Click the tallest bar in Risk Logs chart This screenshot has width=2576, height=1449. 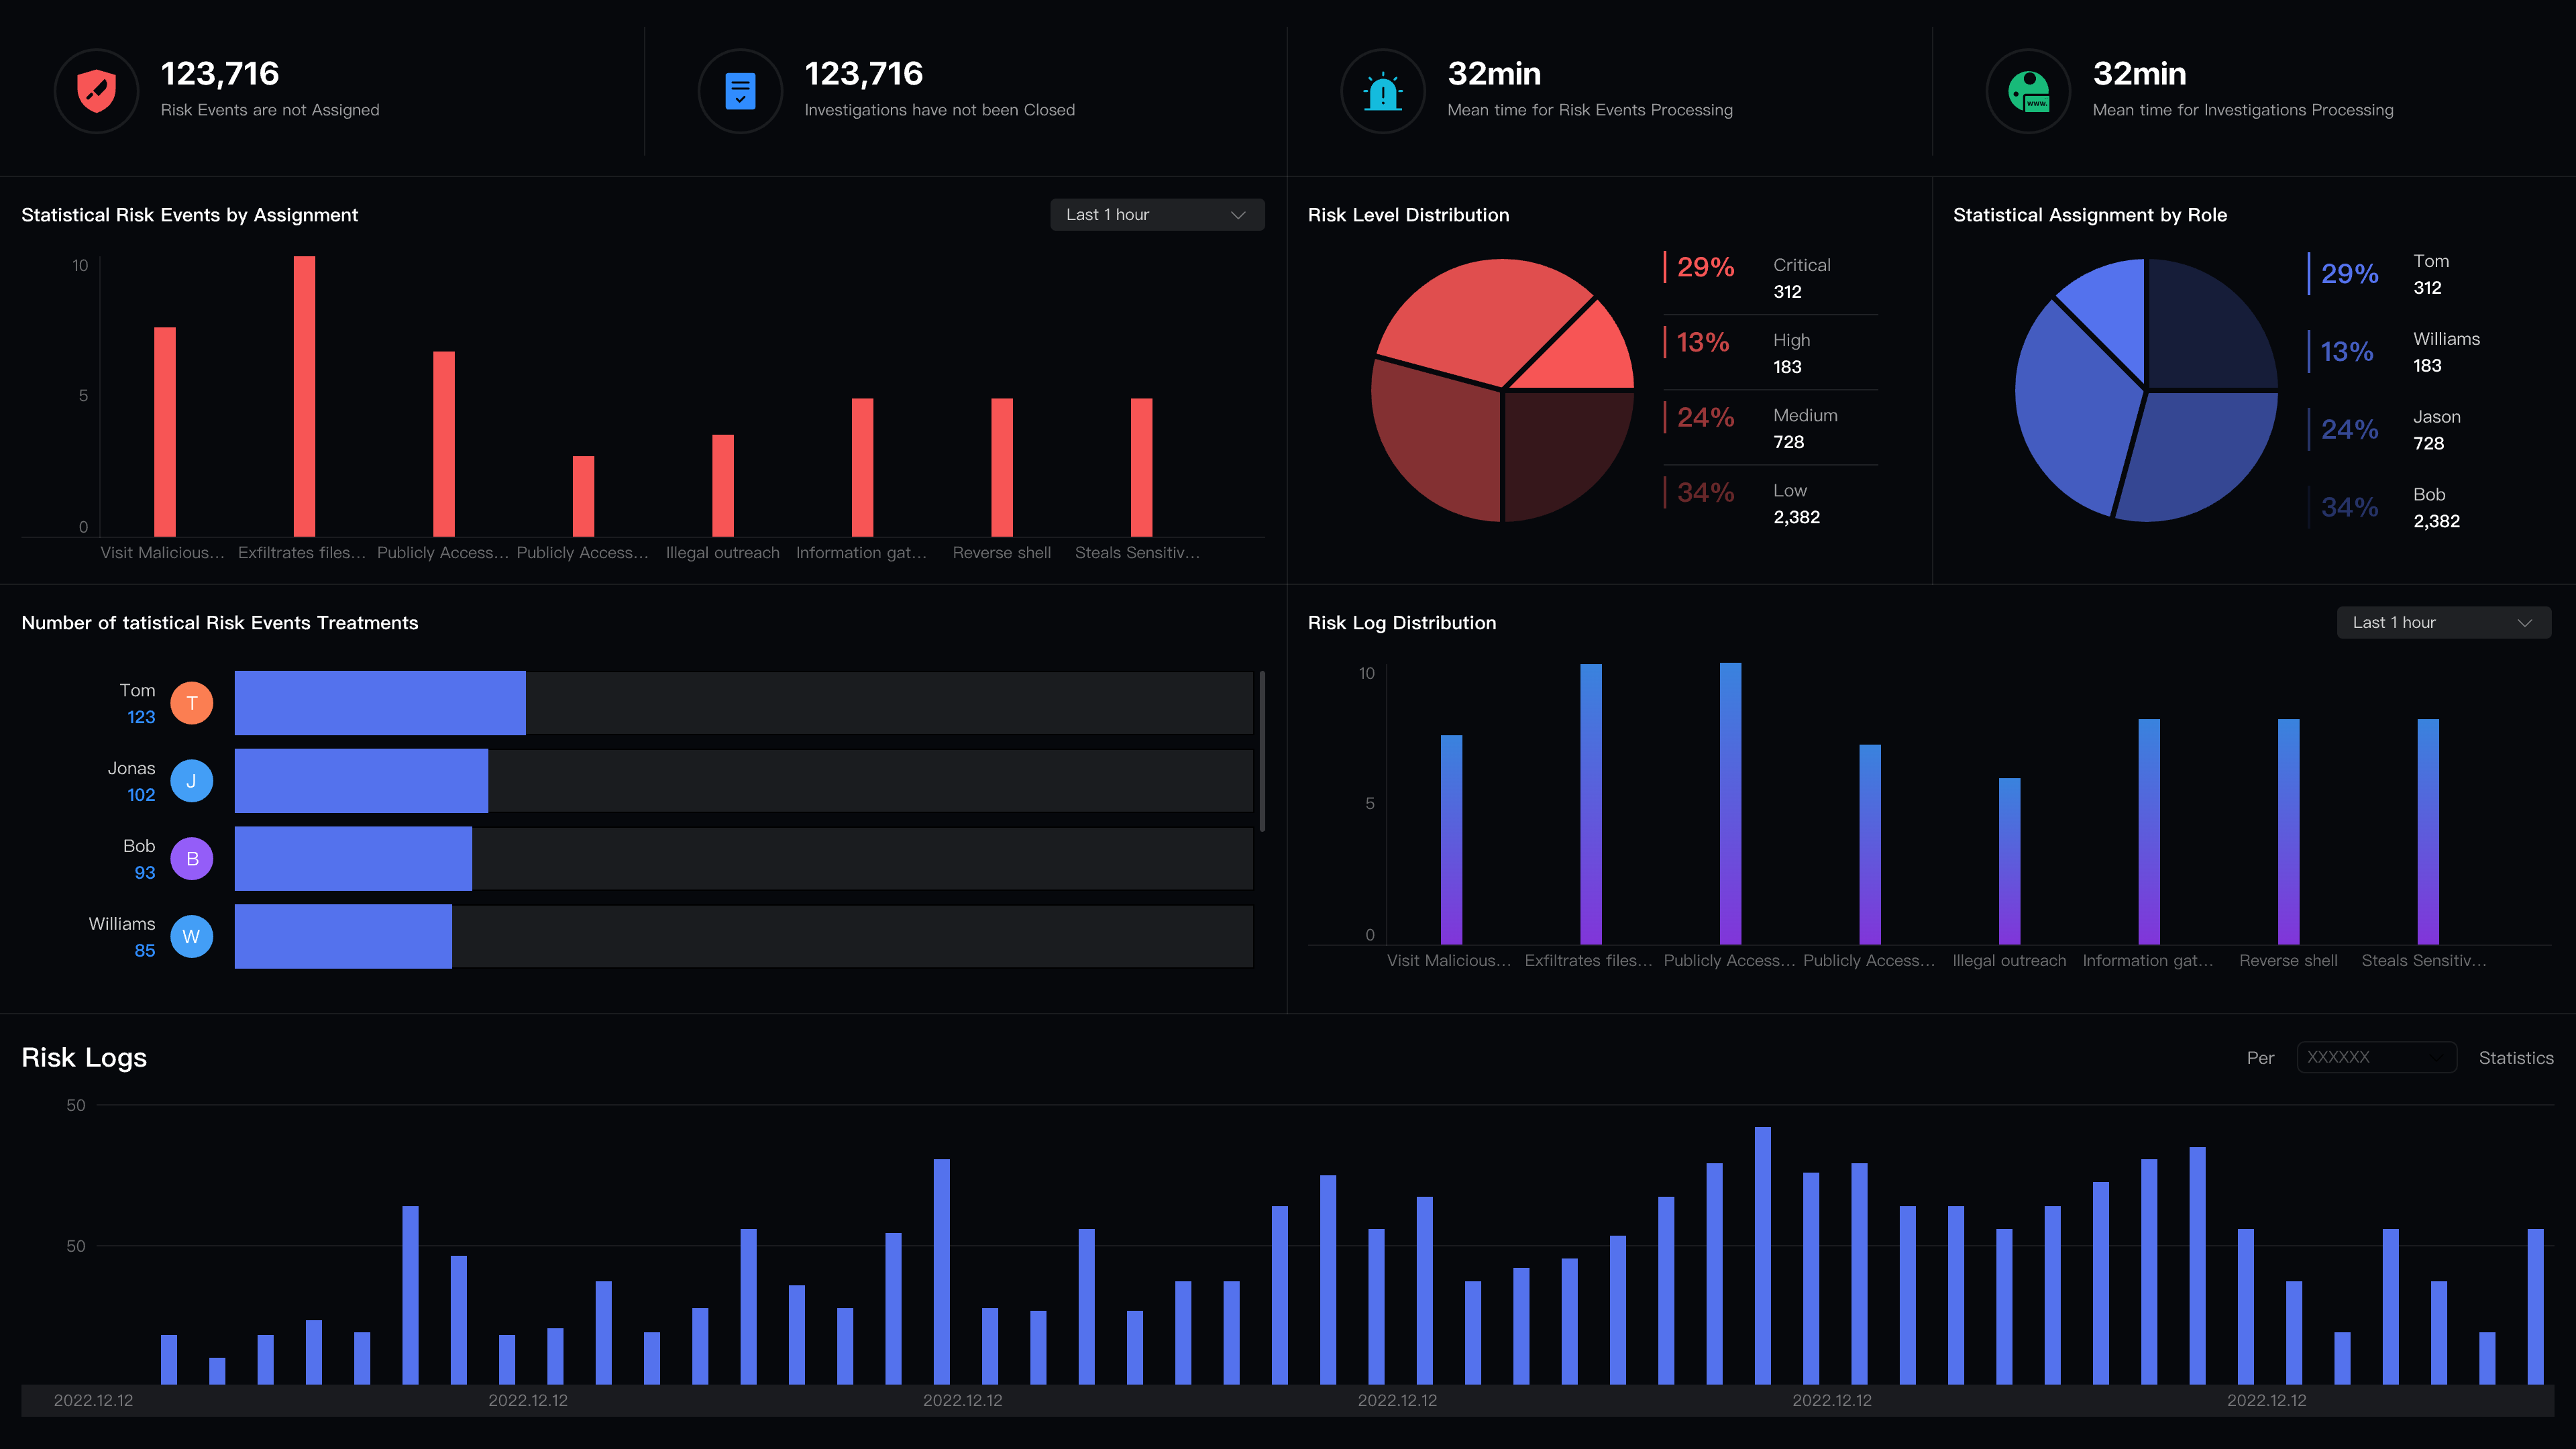(1762, 1255)
